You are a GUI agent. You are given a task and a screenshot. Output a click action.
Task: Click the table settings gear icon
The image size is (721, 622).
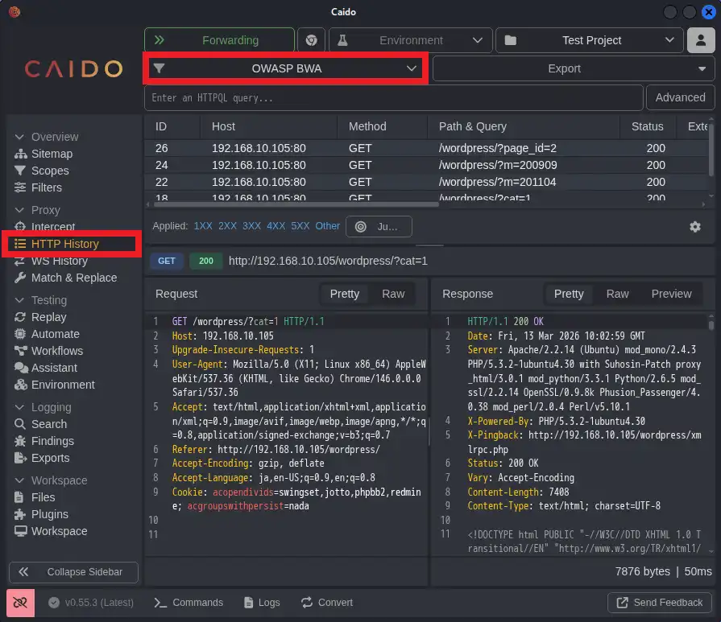695,227
